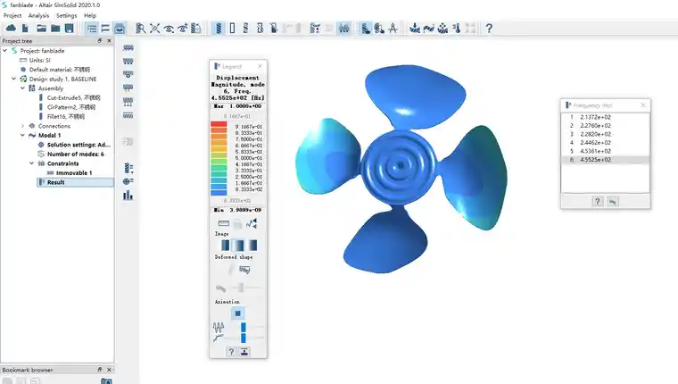Click the magnifier search tool in toolbar
The height and width of the screenshot is (384, 678).
[141, 29]
